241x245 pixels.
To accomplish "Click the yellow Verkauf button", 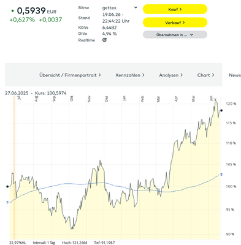I will click(x=175, y=23).
